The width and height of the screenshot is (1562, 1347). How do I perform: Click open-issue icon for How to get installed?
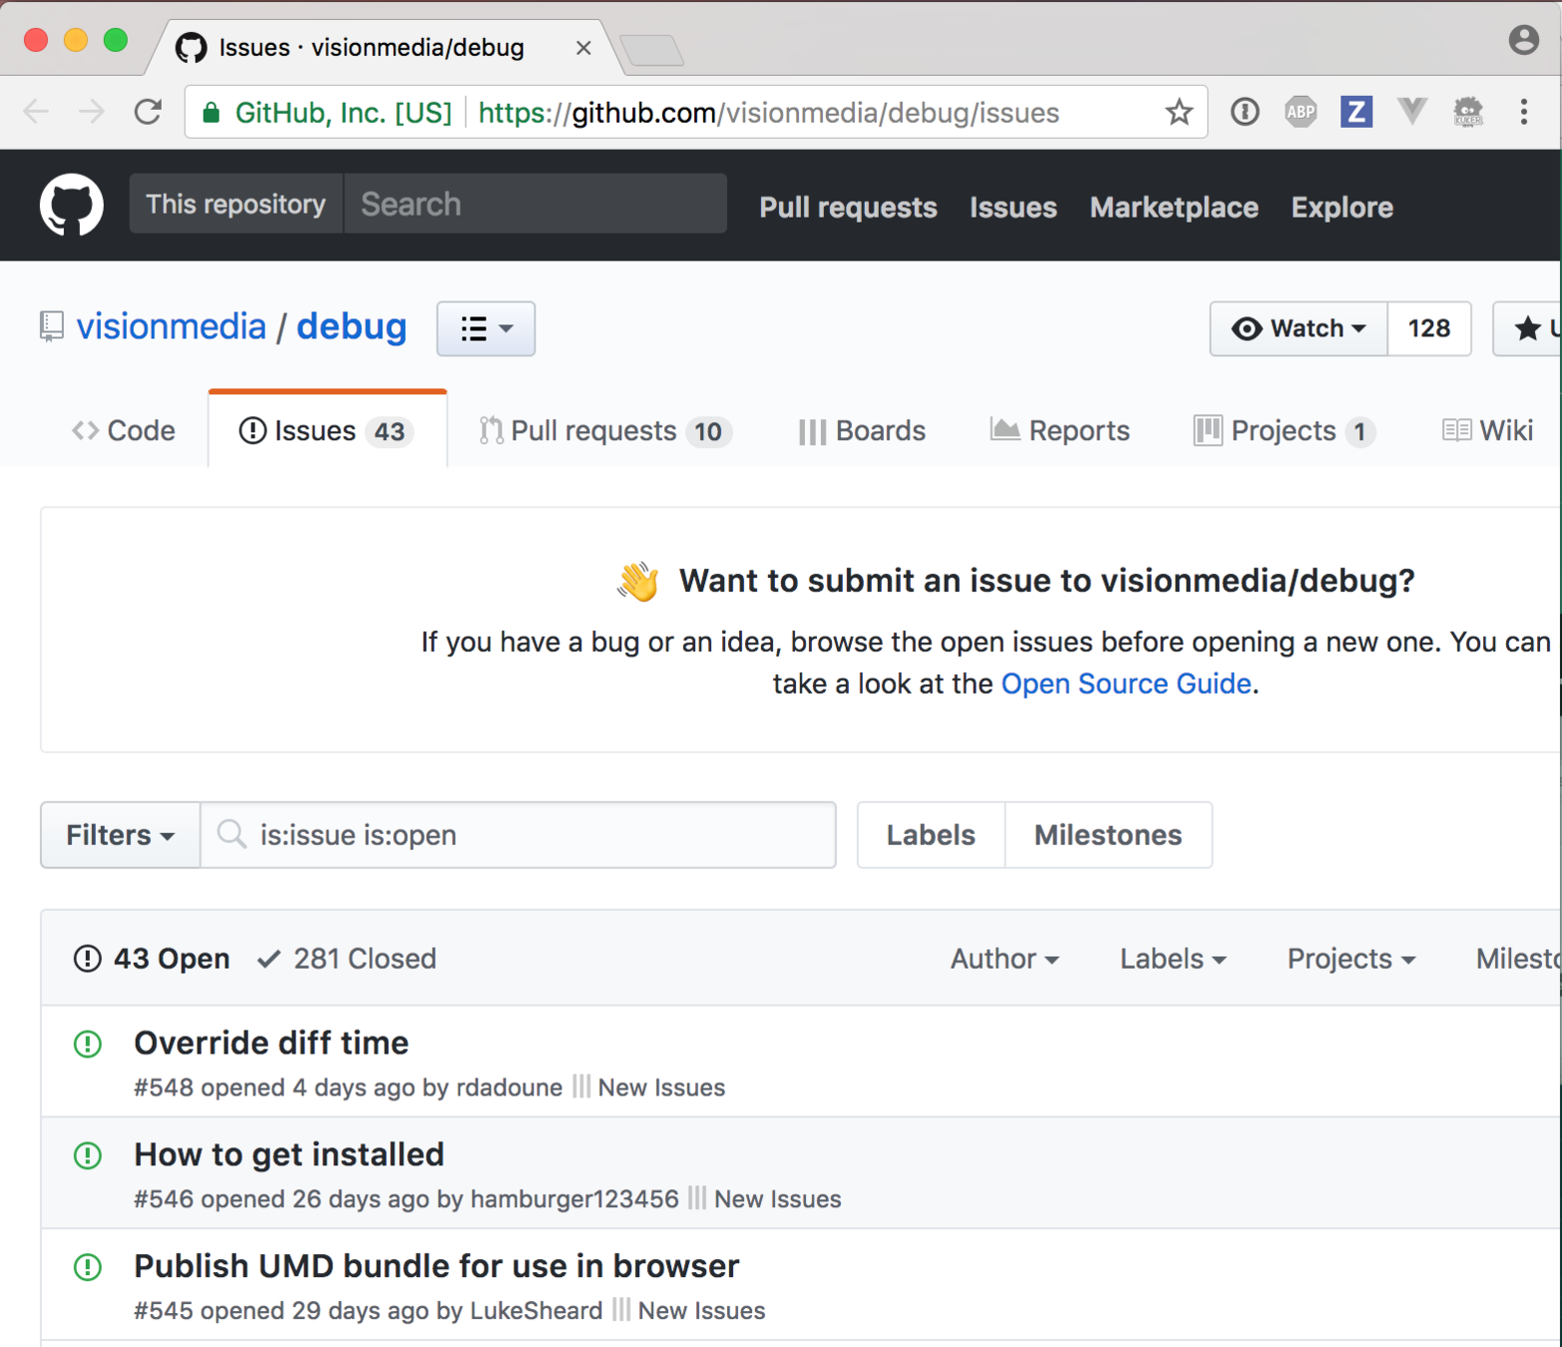[x=88, y=1155]
